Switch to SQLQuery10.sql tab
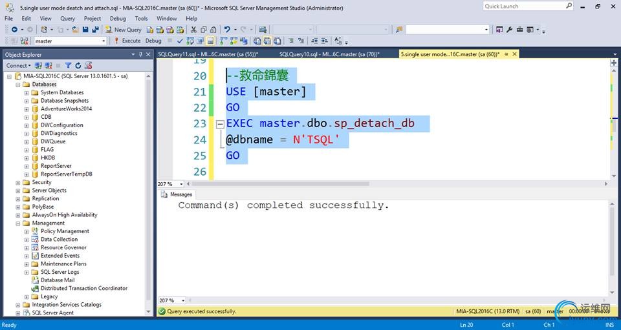The width and height of the screenshot is (621, 330). pyautogui.click(x=329, y=54)
